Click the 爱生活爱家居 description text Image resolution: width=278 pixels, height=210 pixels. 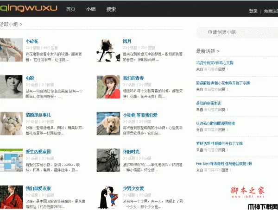click(53, 167)
